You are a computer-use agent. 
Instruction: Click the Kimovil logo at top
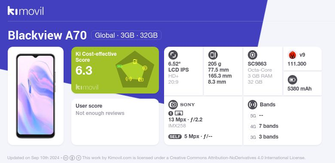(26, 11)
